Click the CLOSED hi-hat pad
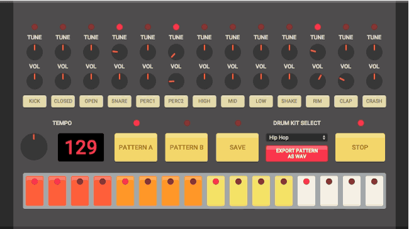Screen dimensions: 409x229 tap(63, 101)
